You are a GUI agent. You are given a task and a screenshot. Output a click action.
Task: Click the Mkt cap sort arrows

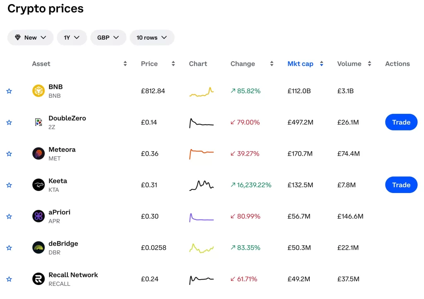click(321, 64)
